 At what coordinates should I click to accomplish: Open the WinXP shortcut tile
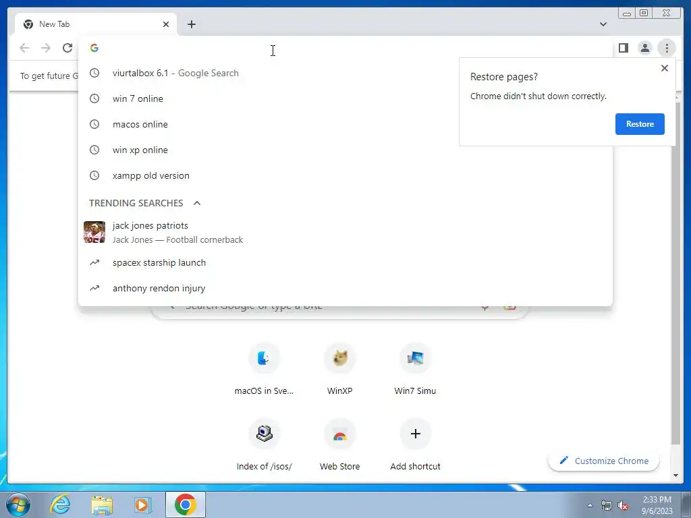click(340, 369)
